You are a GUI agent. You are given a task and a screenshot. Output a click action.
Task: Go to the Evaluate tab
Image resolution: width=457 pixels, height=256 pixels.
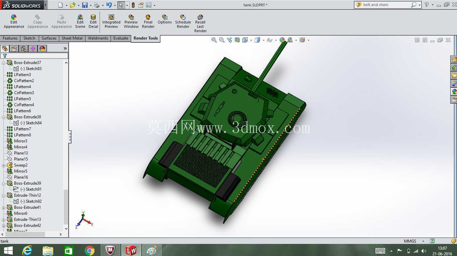[x=121, y=38]
